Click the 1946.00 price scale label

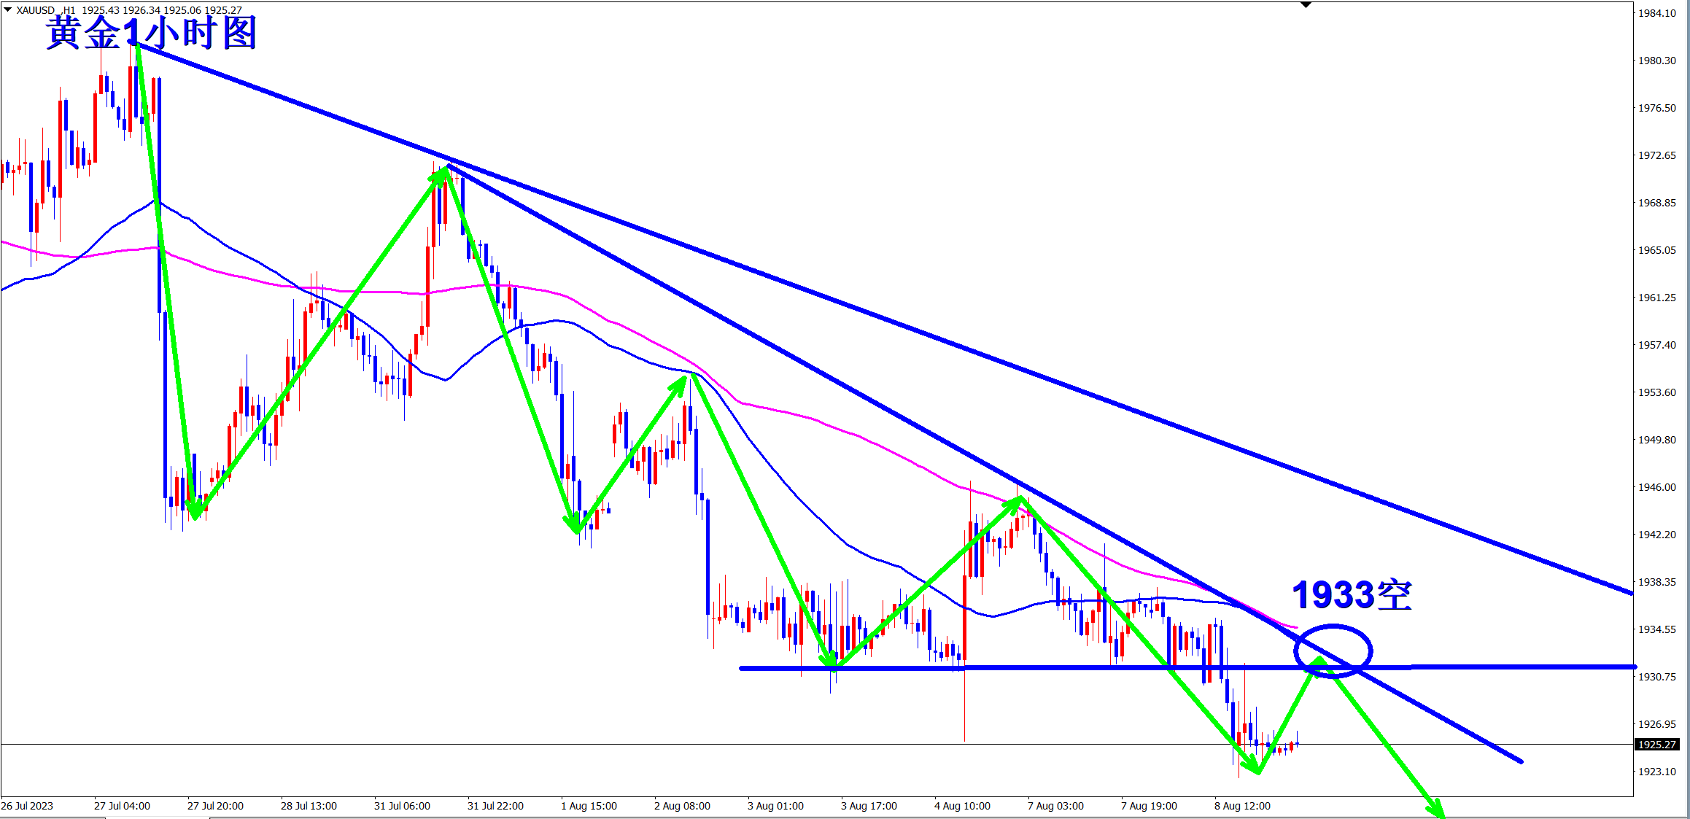(1656, 487)
